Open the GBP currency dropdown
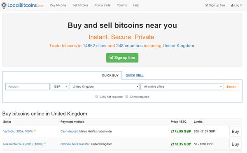Screen dimensions: 247x153 59,86
